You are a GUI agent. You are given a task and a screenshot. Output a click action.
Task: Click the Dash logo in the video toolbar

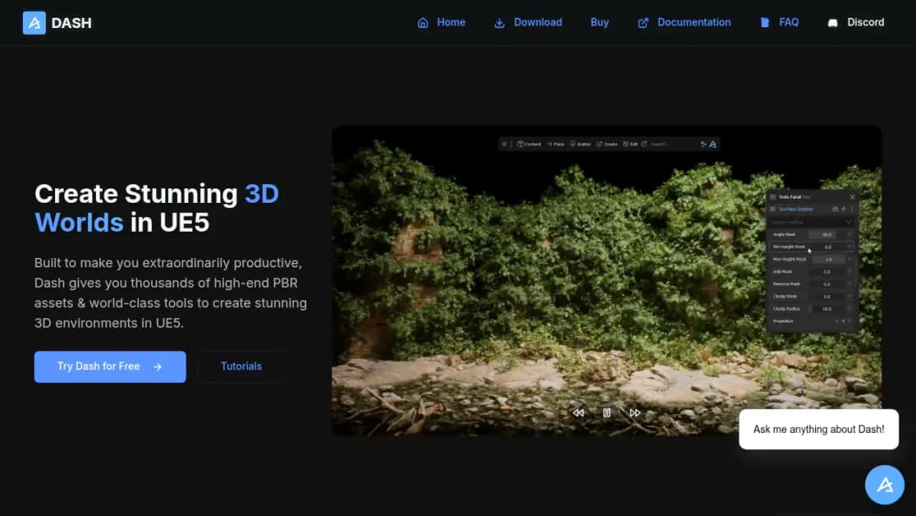pos(712,143)
